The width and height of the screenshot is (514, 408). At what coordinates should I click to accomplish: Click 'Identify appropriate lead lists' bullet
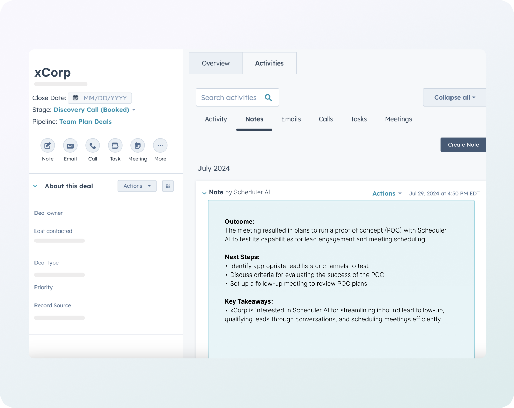point(297,266)
